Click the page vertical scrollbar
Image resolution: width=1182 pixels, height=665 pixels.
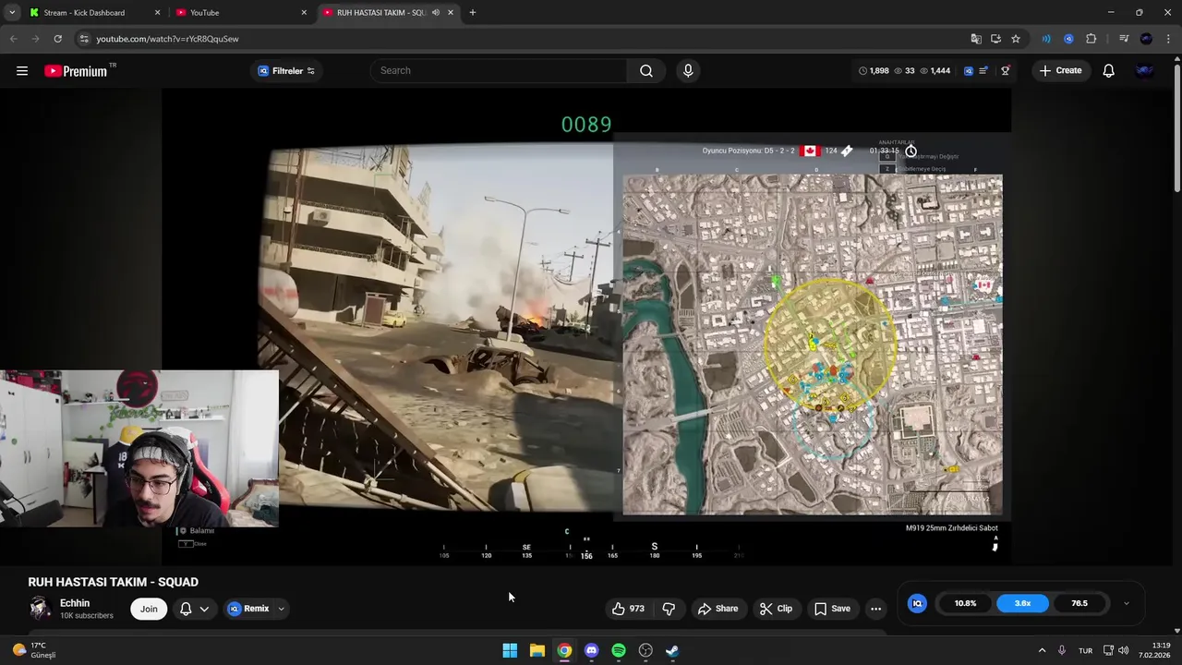pyautogui.click(x=1176, y=129)
